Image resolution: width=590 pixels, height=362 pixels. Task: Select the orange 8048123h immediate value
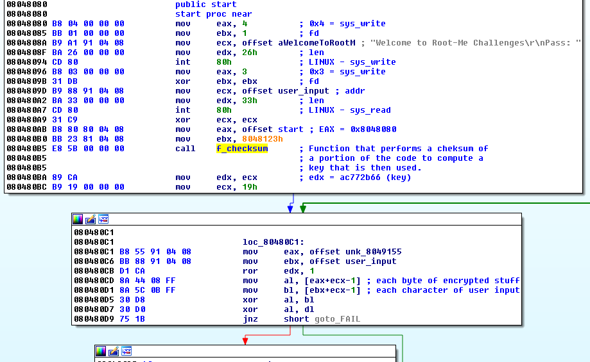pos(262,139)
